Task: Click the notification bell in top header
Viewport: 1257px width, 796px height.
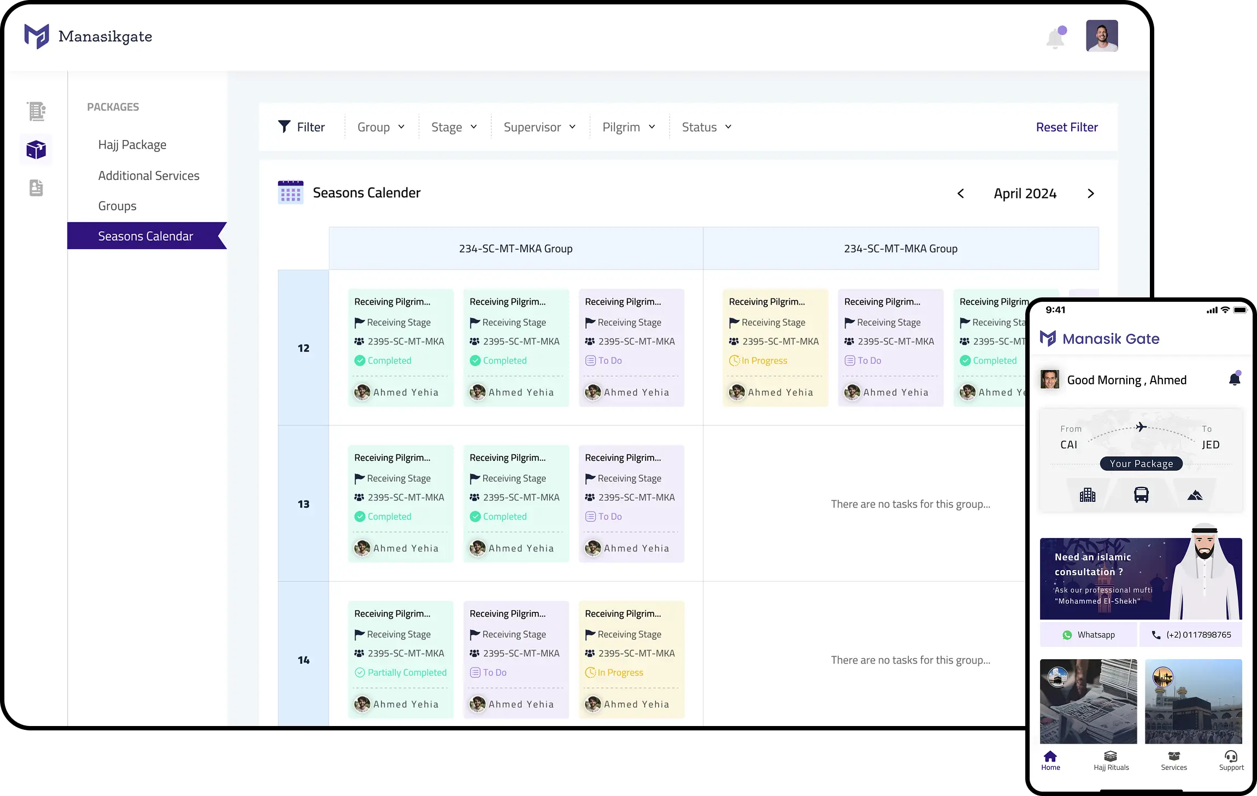Action: pyautogui.click(x=1055, y=38)
